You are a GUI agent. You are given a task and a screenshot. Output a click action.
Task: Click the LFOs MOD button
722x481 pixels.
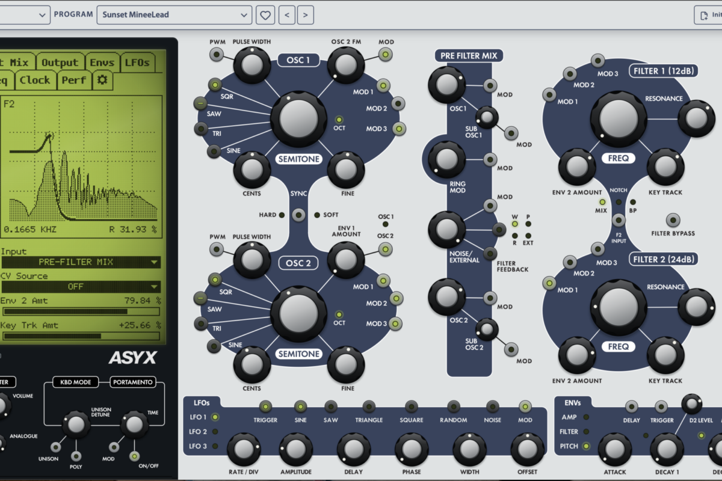coord(525,406)
